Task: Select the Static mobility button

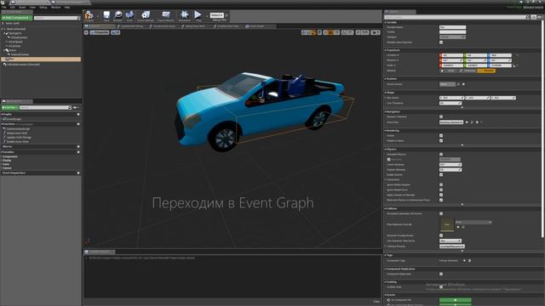Action: click(x=449, y=71)
